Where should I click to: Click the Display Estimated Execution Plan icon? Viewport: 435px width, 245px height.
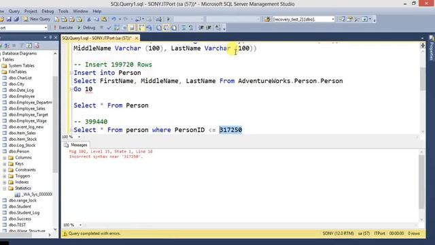click(x=117, y=27)
